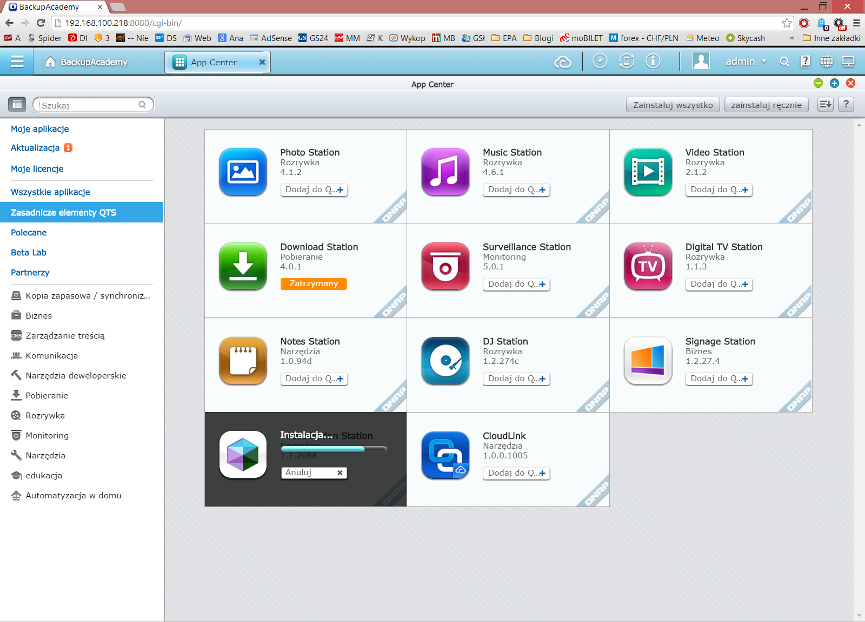Viewport: 865px width, 622px height.
Task: Click the Zainstaluj wszystko button
Action: [673, 105]
